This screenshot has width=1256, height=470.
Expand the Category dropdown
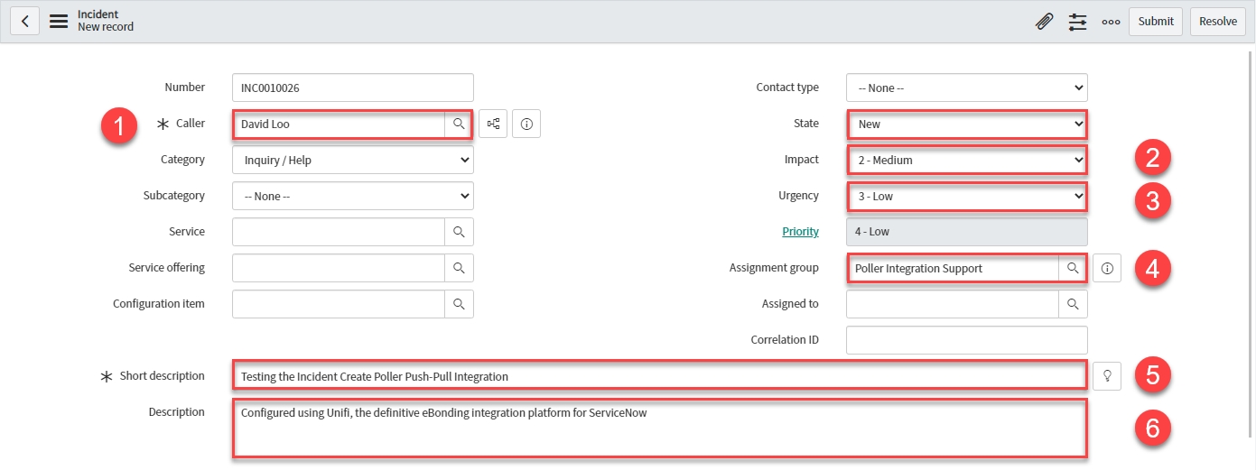click(352, 160)
